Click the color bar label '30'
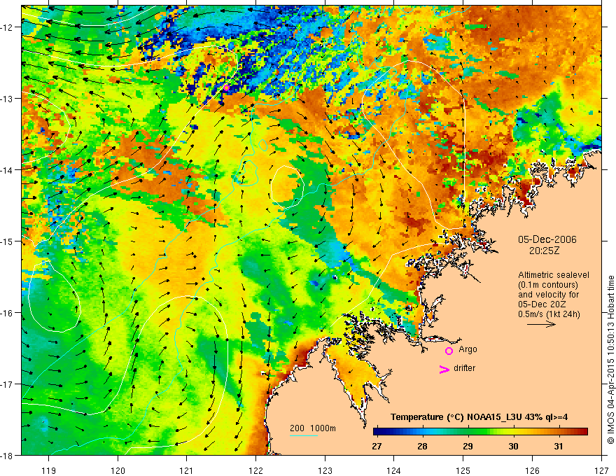This screenshot has height=476, width=616. pos(513,446)
